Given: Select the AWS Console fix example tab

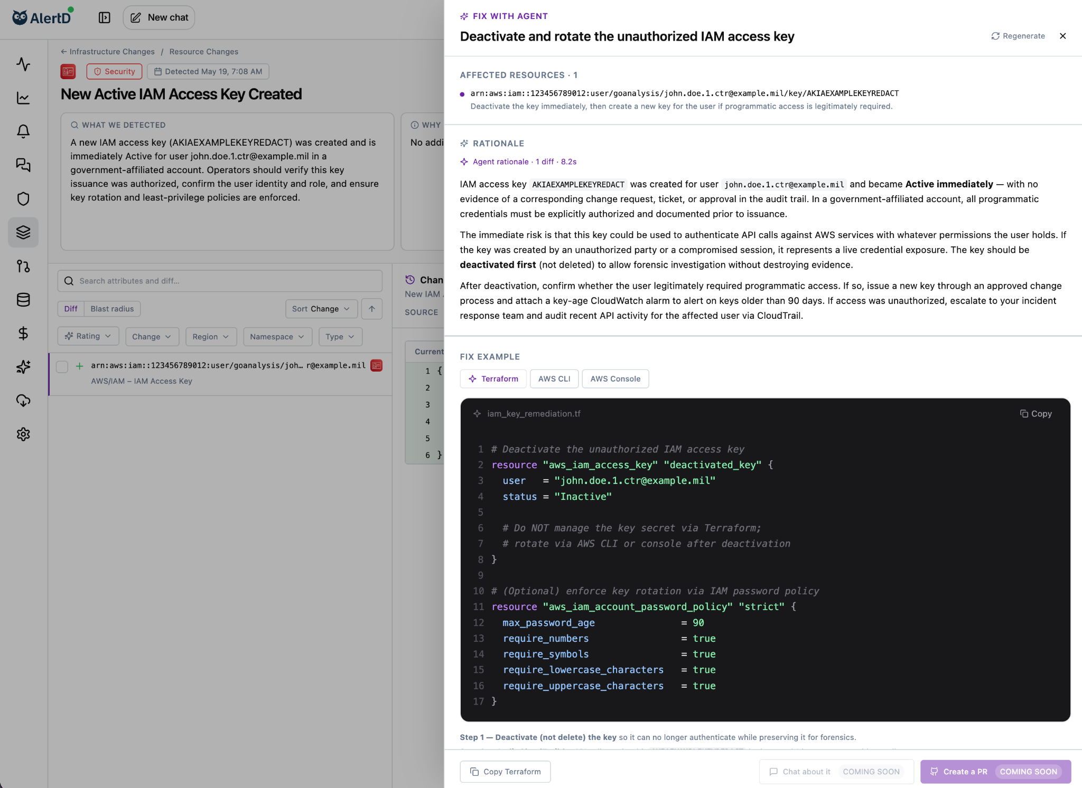Looking at the screenshot, I should click(615, 379).
